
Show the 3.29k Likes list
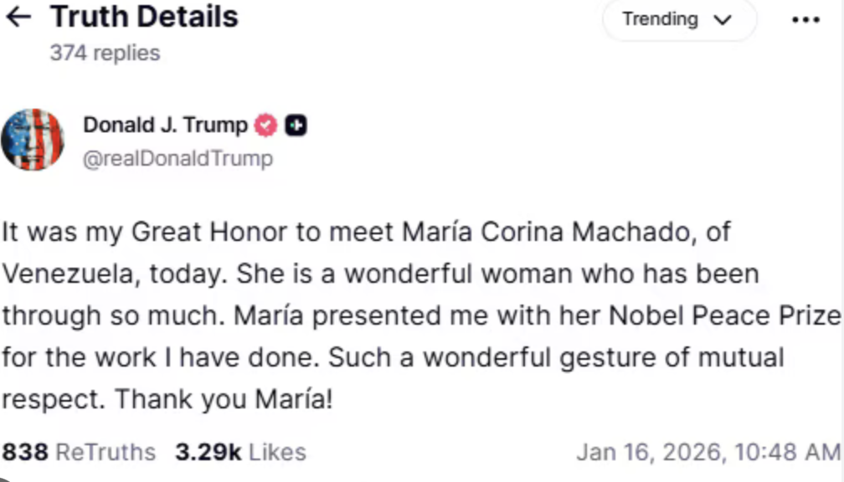240,453
